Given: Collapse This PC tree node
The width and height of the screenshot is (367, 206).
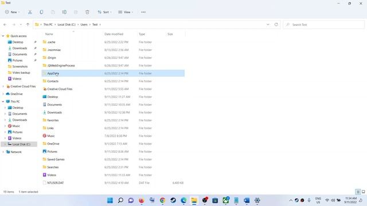Looking at the screenshot, I should click(3, 102).
